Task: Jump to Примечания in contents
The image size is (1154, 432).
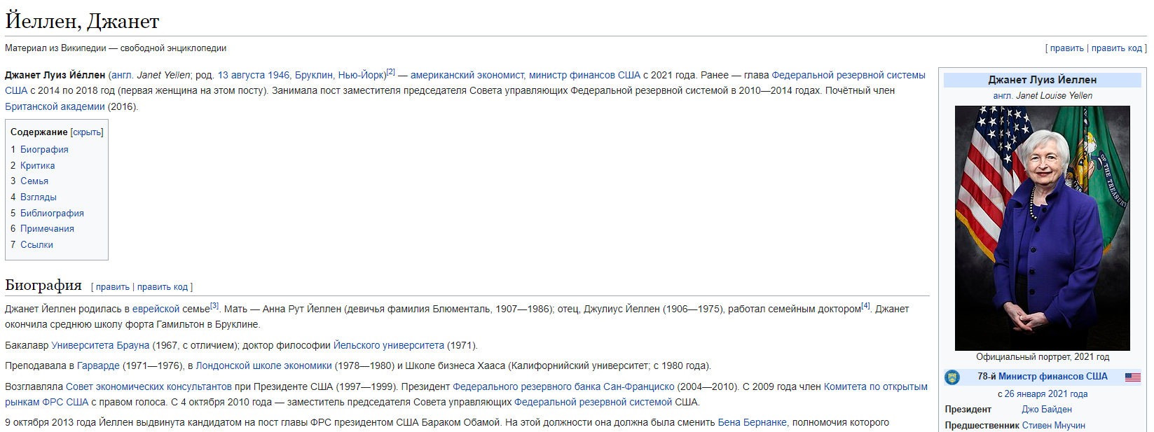Action: (47, 229)
